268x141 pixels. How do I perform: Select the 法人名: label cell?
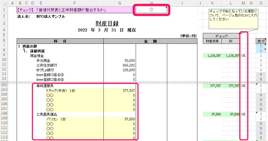pos(24,17)
